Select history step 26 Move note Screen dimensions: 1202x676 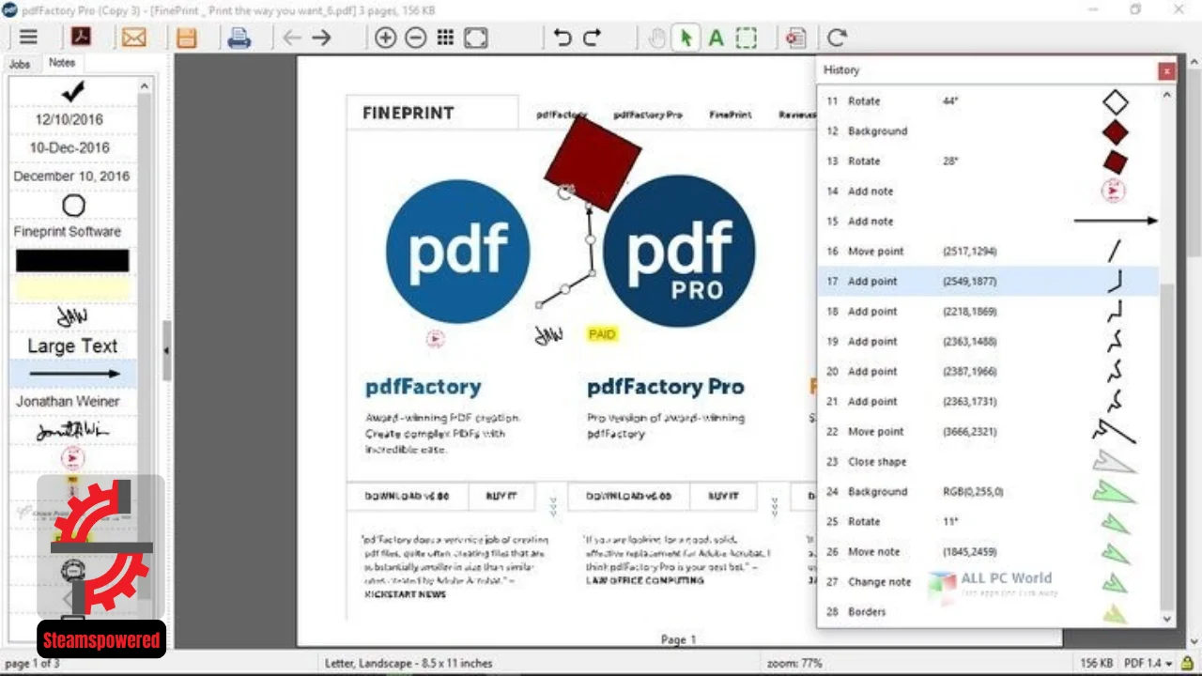coord(988,551)
